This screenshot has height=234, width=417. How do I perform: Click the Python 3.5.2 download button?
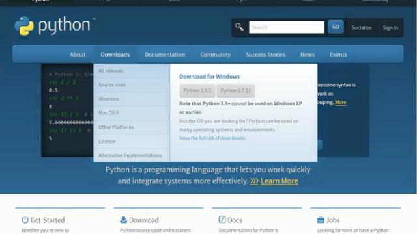[197, 91]
